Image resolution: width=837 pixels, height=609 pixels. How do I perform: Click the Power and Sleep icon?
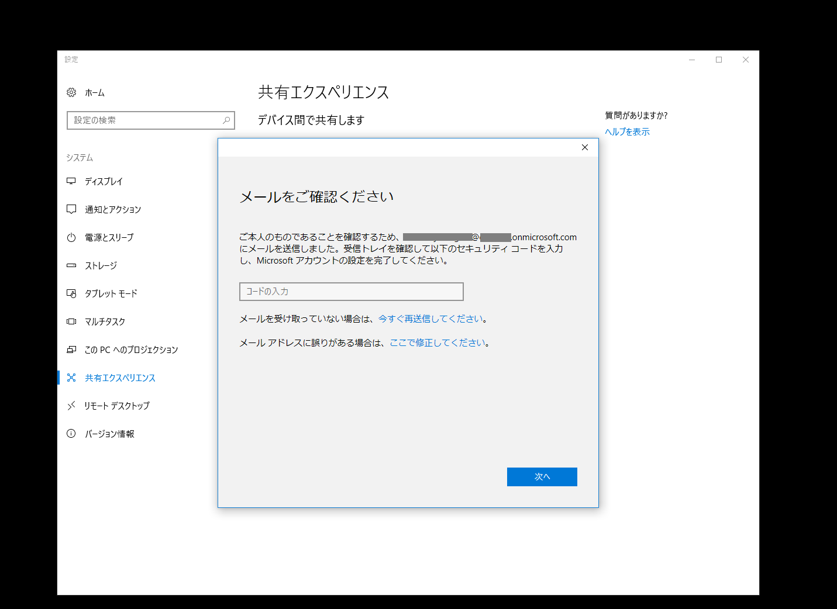click(x=71, y=237)
